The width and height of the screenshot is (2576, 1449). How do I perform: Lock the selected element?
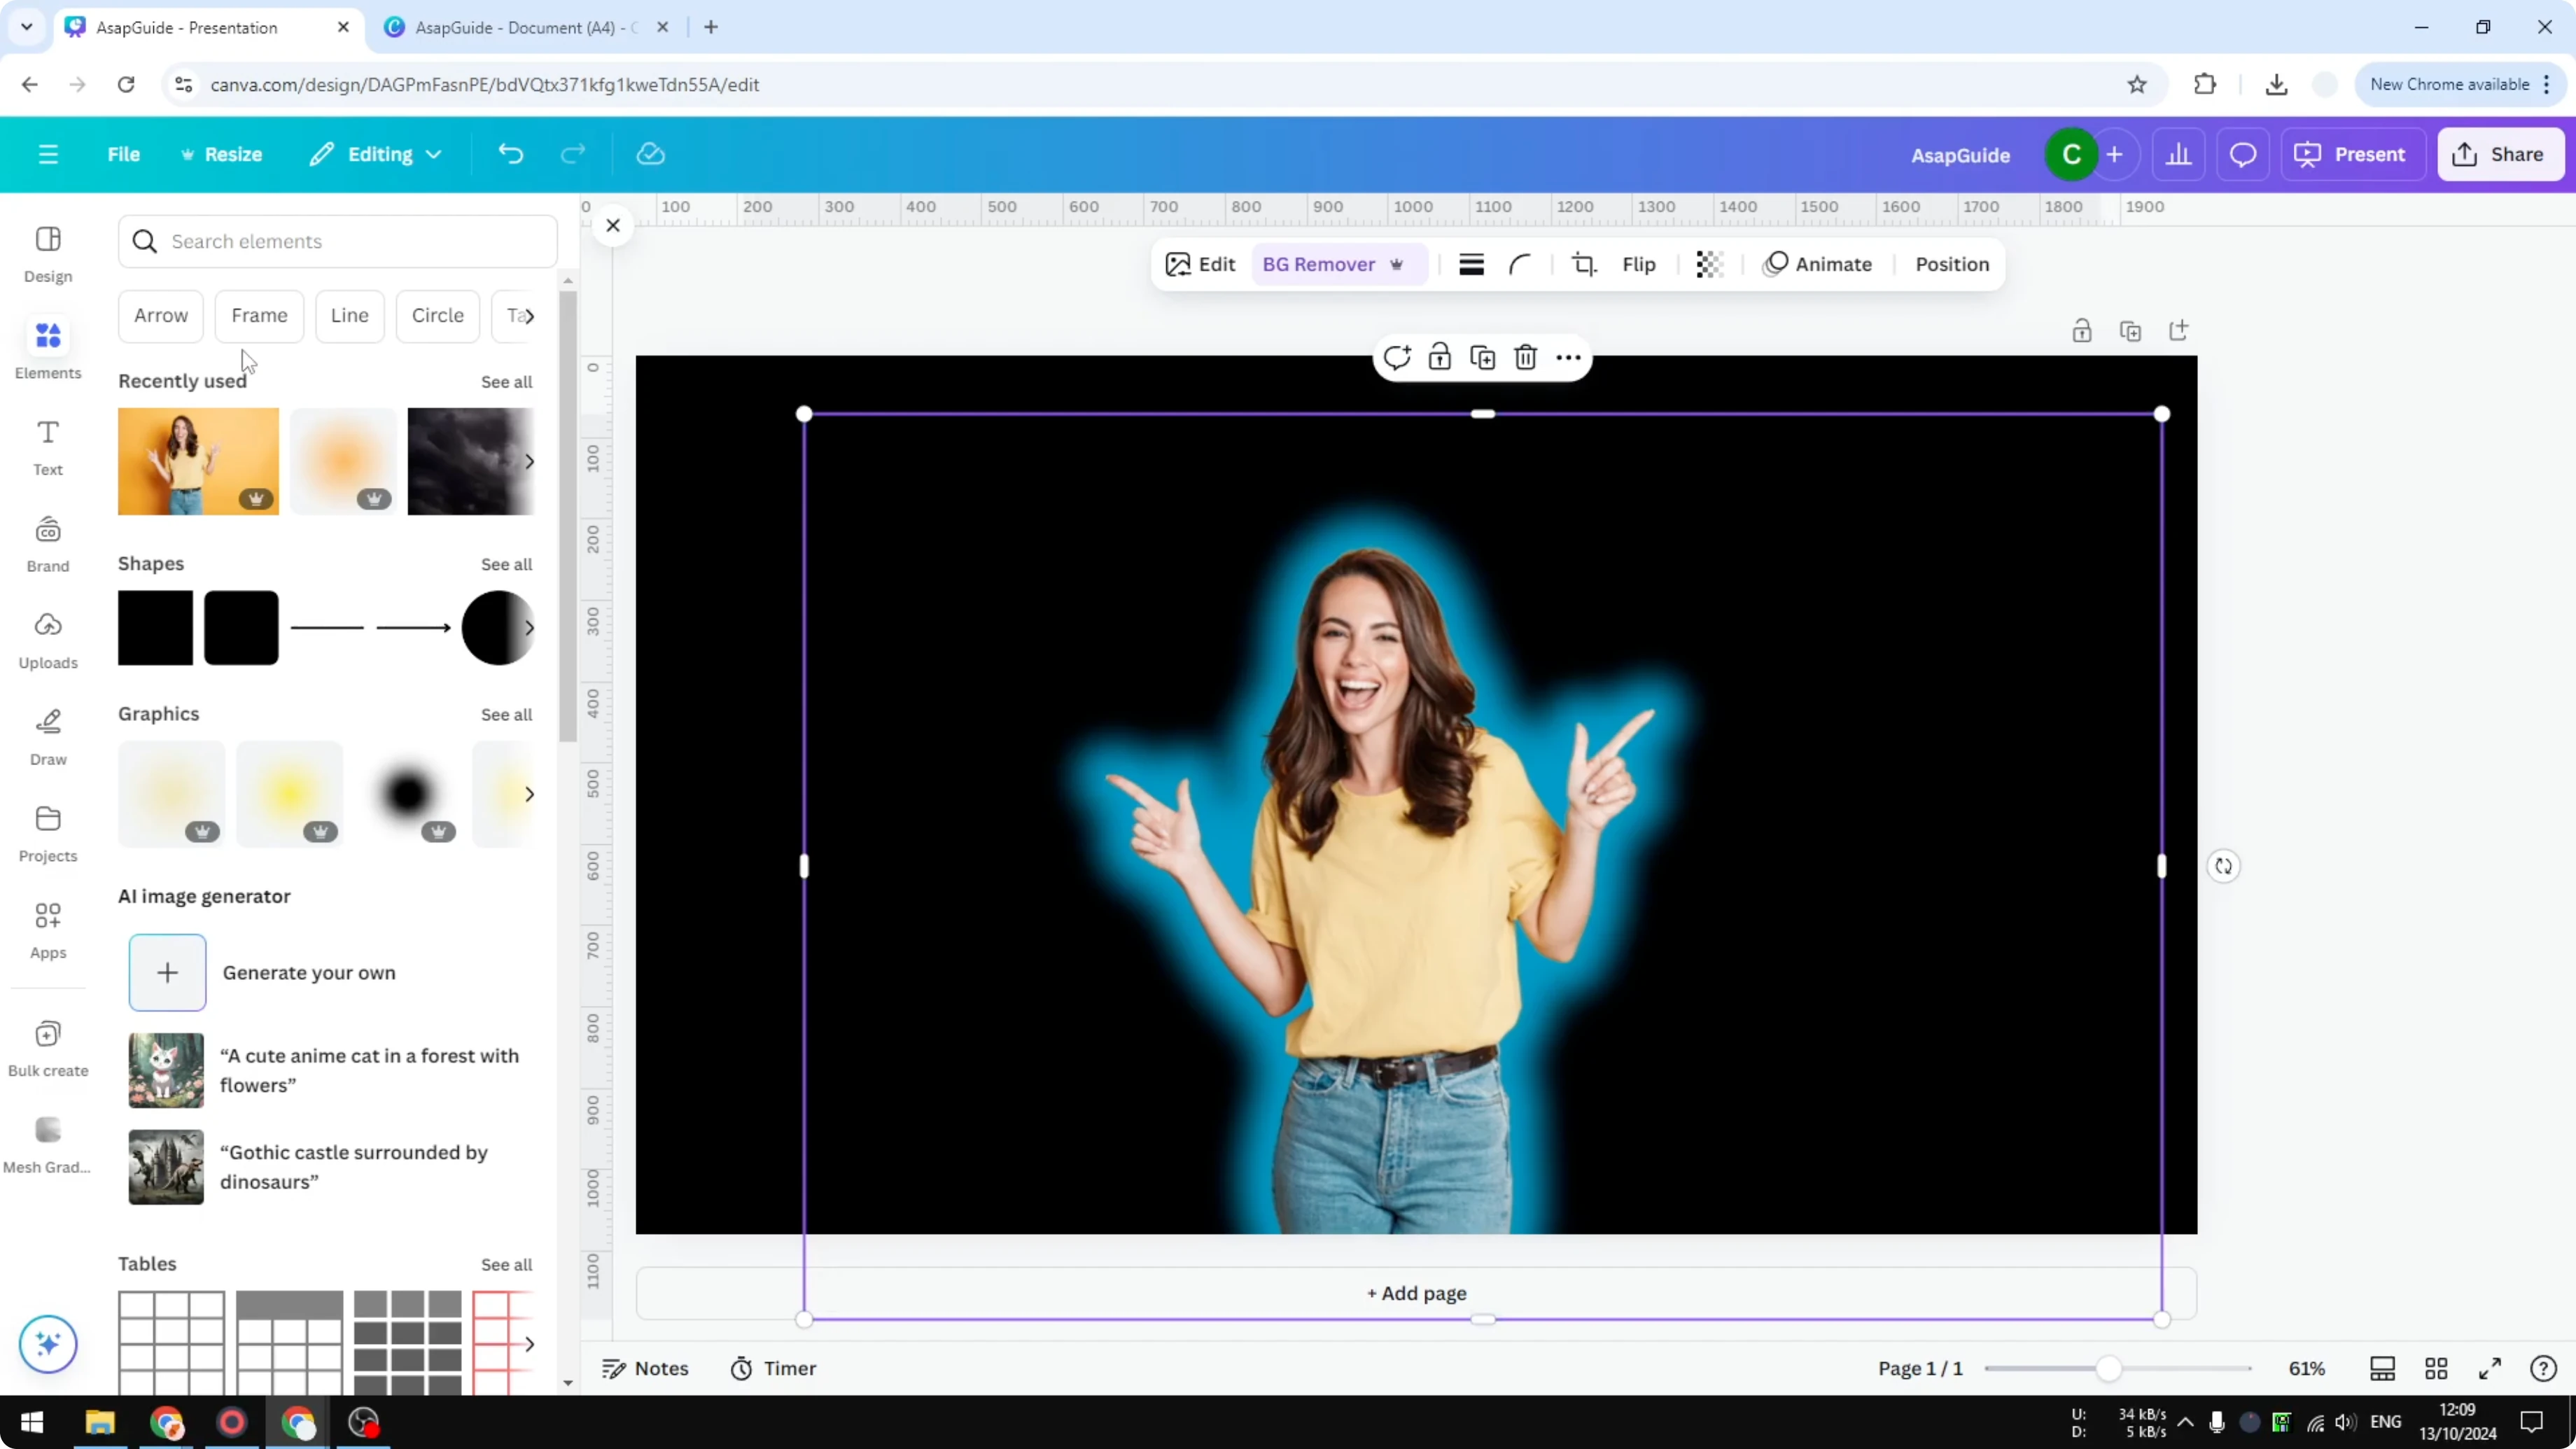point(1440,357)
